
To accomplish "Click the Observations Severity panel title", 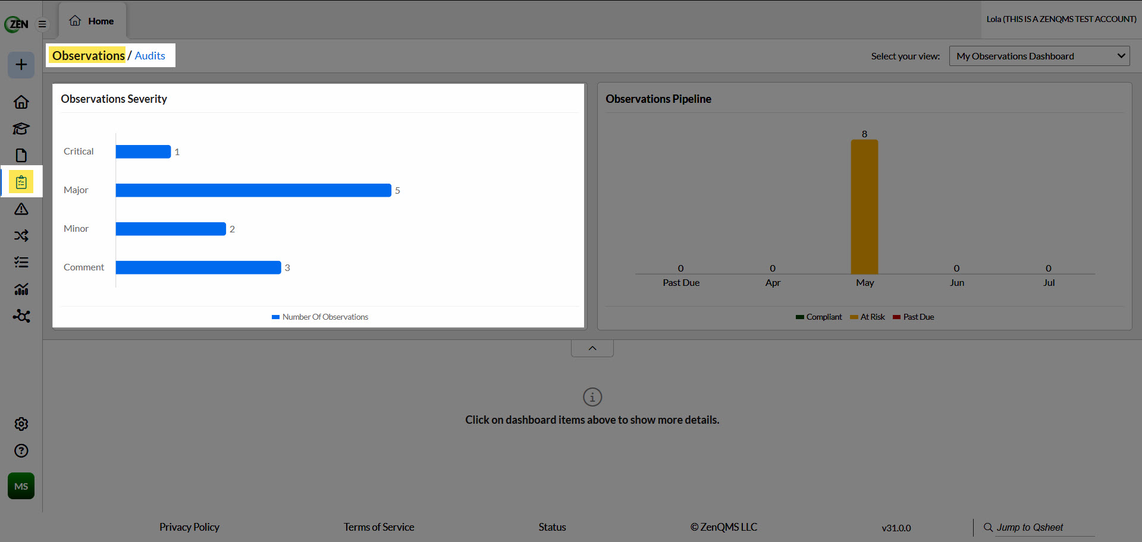I will [x=114, y=99].
